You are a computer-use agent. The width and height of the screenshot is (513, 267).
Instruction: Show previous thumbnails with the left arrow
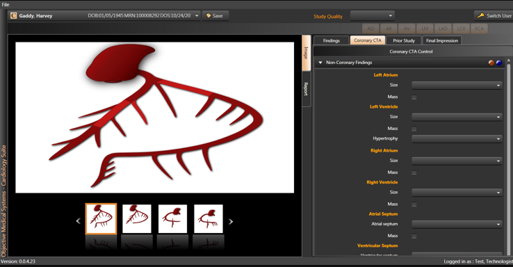click(78, 221)
